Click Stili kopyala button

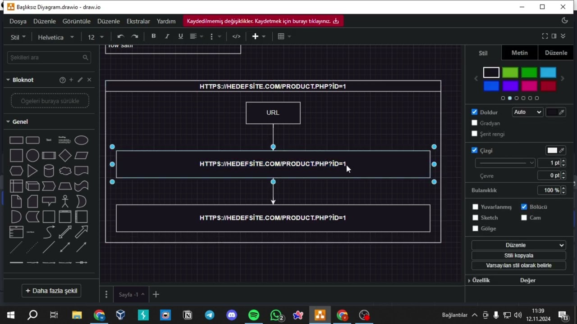coord(518,256)
